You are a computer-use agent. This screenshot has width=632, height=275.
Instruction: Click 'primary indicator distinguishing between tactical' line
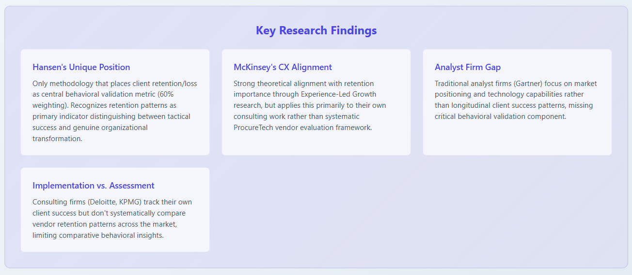point(111,116)
